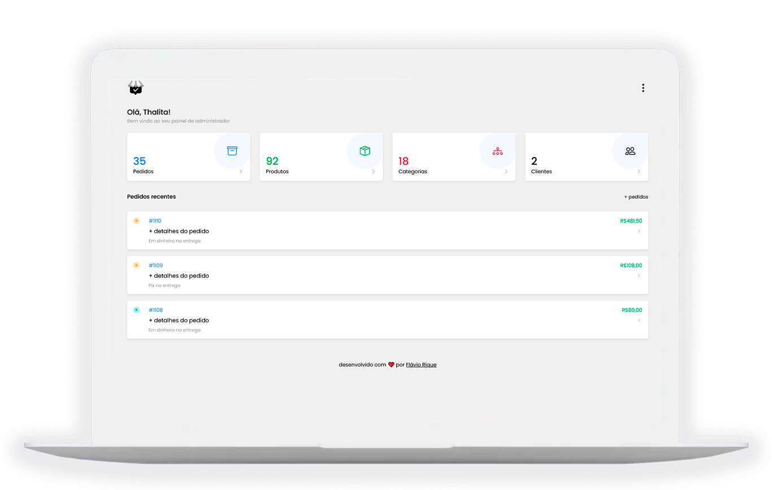Open the three-dot overflow menu
Screen dimensions: 772x490
[643, 88]
